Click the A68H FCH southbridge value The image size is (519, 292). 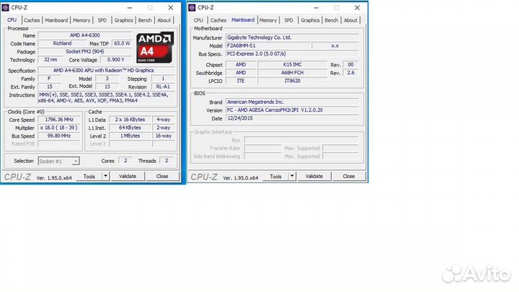click(x=293, y=73)
